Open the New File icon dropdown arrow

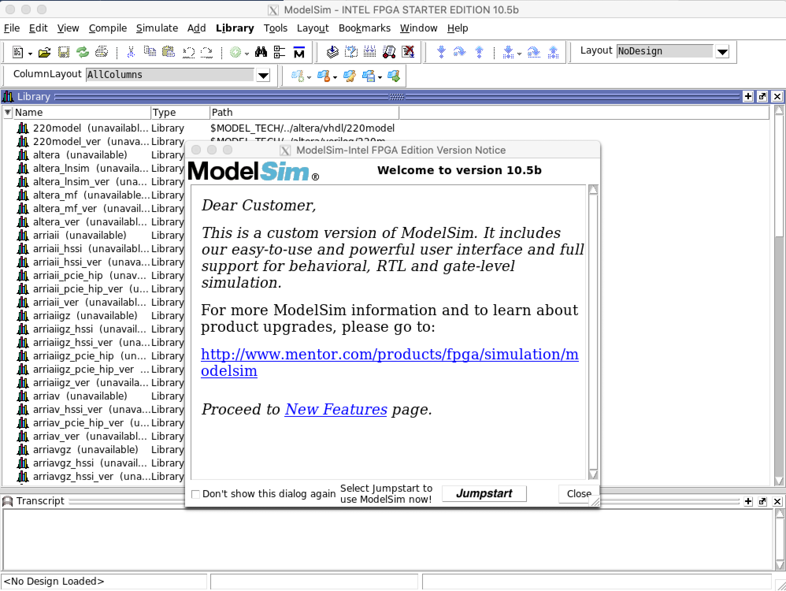30,54
